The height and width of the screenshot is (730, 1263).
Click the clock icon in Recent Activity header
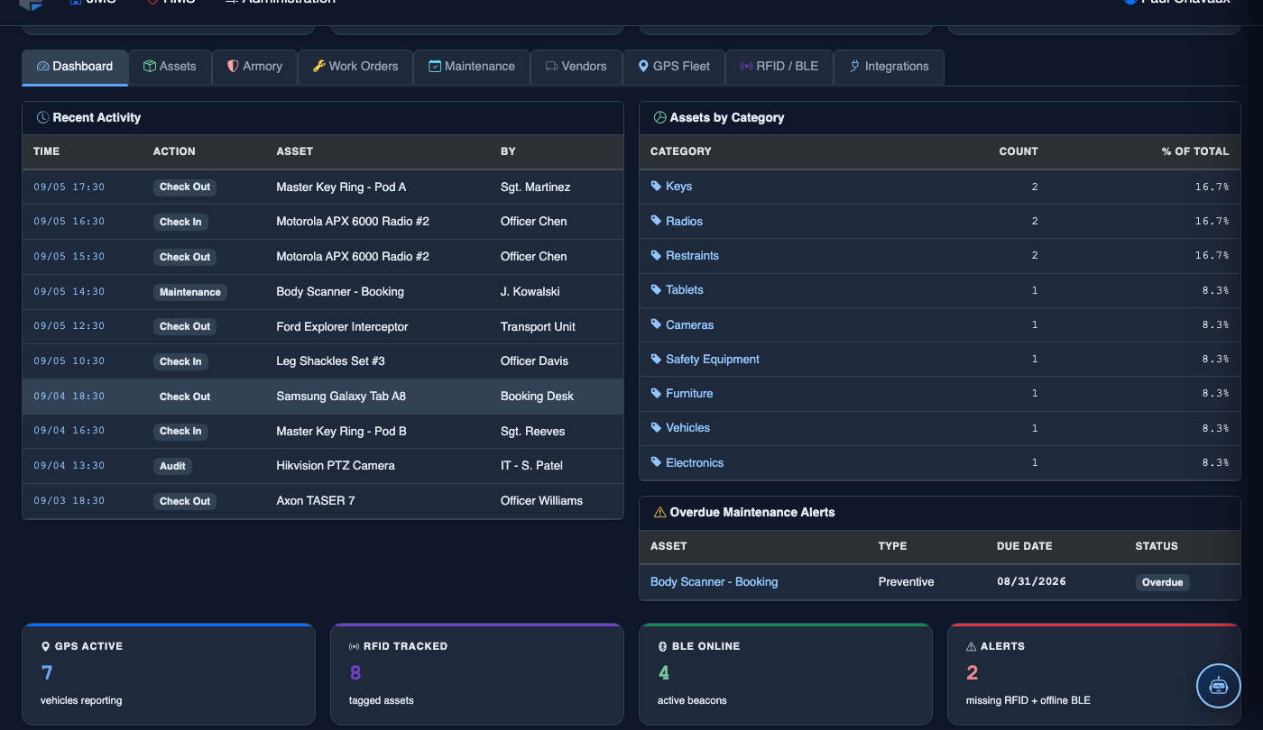click(x=42, y=117)
